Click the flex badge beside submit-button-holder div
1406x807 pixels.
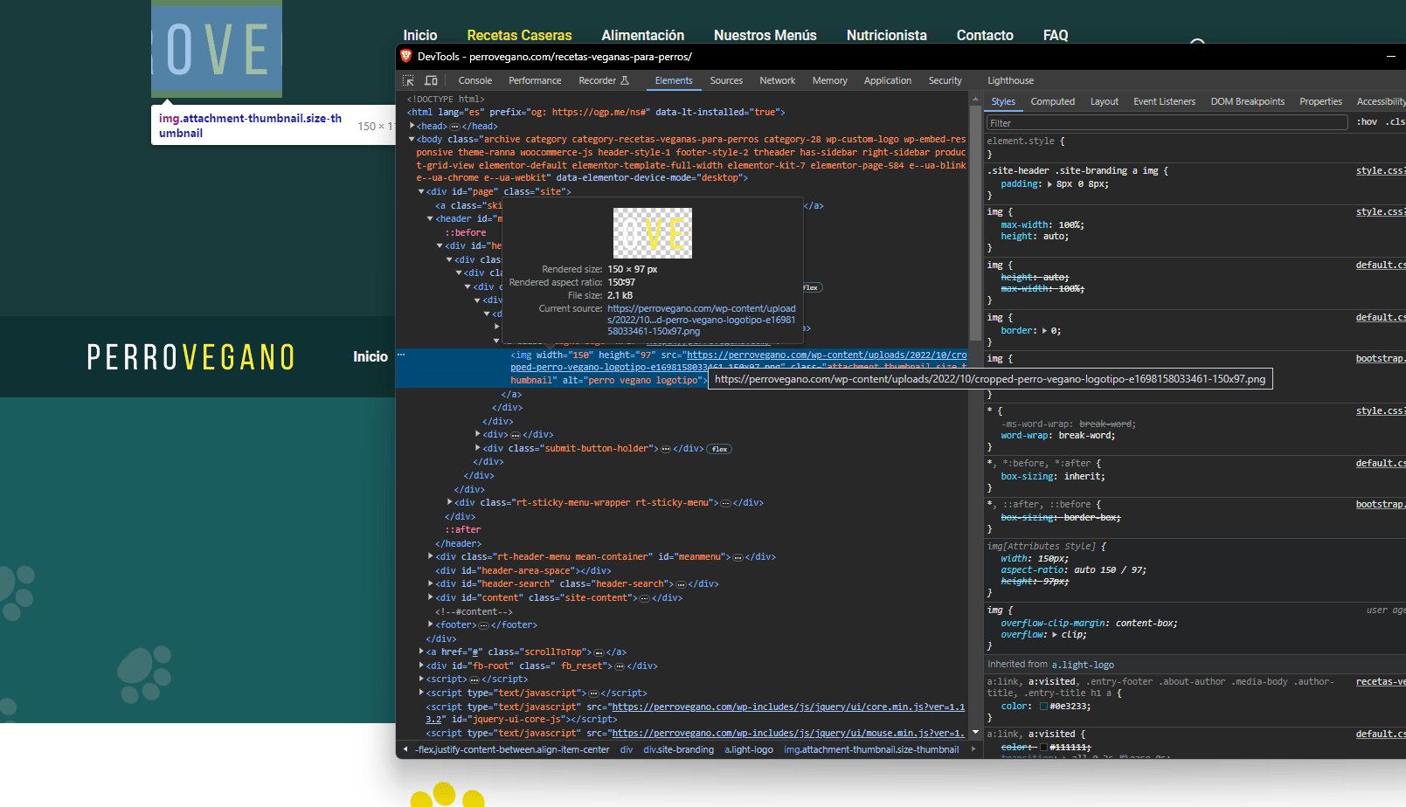719,449
